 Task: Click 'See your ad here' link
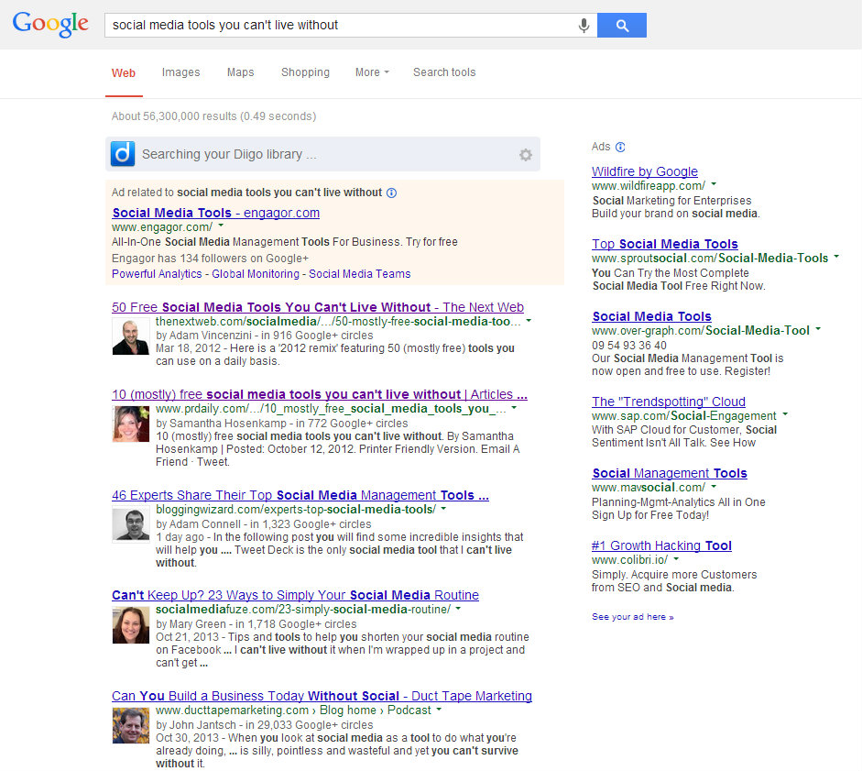[633, 617]
